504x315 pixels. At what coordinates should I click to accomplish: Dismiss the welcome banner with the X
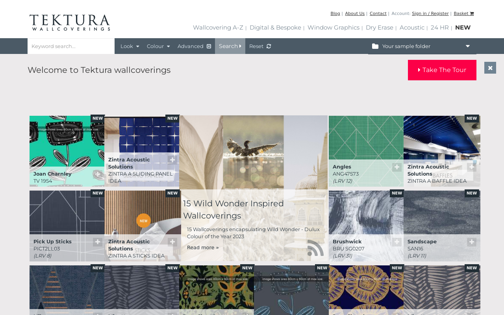[x=490, y=68]
